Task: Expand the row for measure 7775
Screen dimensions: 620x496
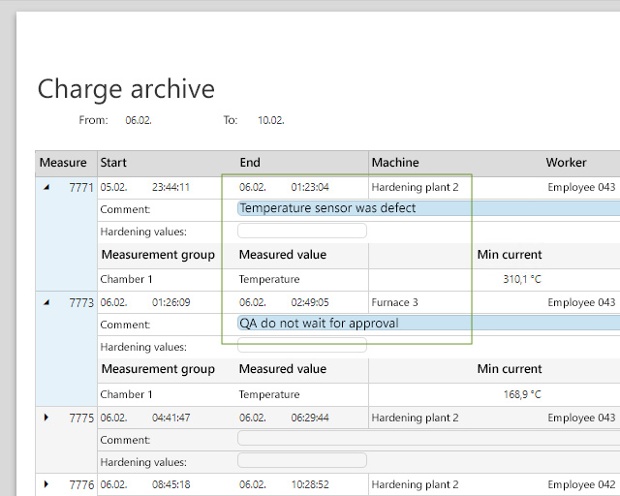Action: [46, 418]
